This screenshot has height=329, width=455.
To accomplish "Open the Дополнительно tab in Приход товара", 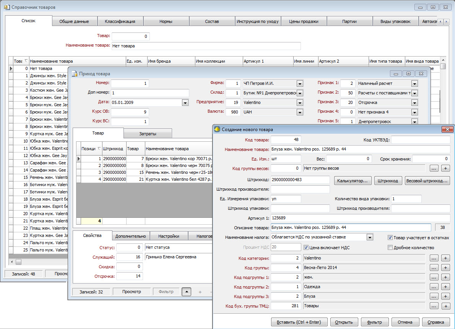I will coord(131,236).
